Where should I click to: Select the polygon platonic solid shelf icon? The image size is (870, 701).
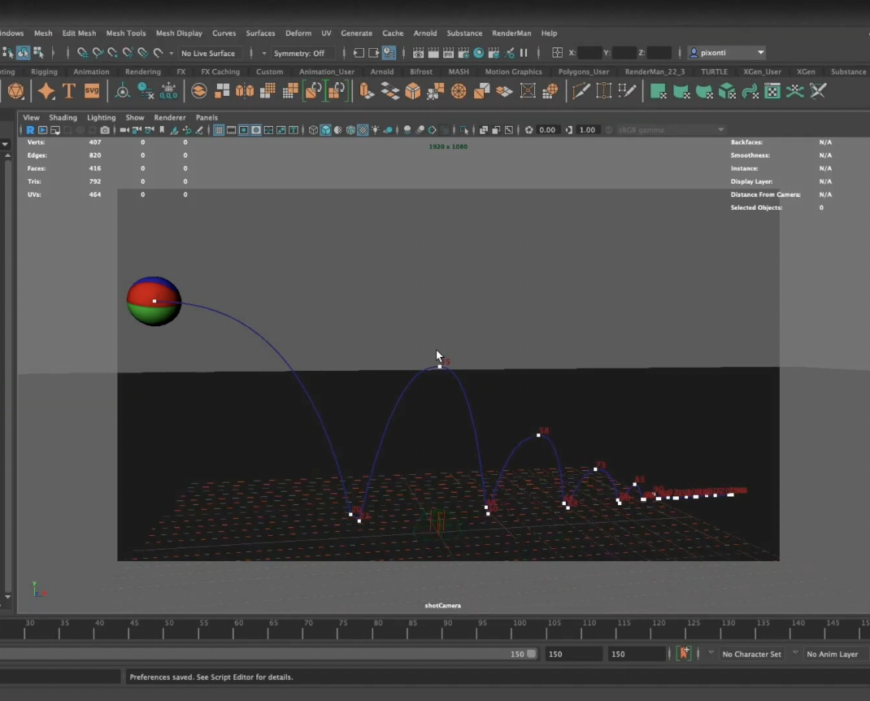click(x=15, y=91)
